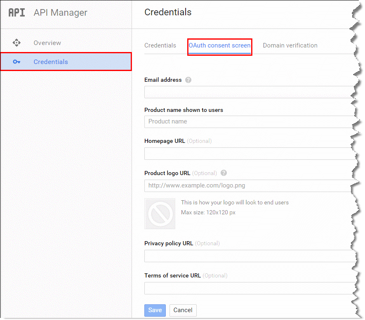Open the Domain verification tab
This screenshot has width=365, height=320.
(x=290, y=45)
